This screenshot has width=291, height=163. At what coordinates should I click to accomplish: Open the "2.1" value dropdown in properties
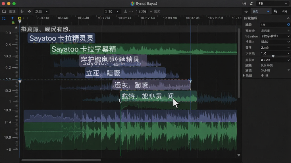[275, 48]
